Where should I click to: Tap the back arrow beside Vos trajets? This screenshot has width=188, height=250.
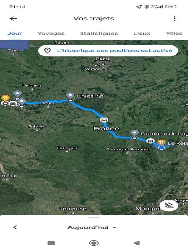tap(14, 19)
